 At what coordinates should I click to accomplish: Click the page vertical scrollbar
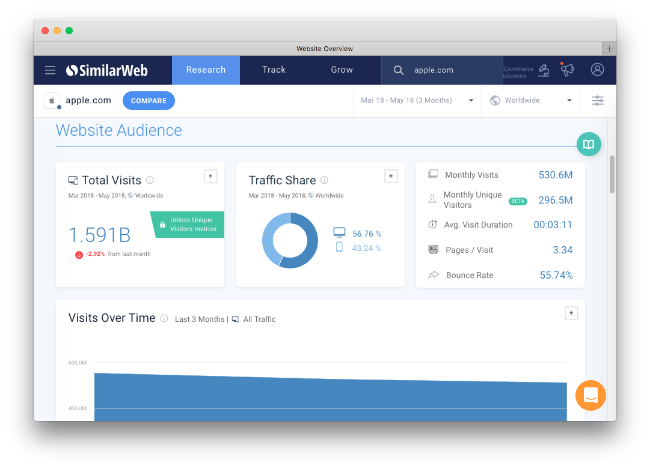tap(612, 174)
